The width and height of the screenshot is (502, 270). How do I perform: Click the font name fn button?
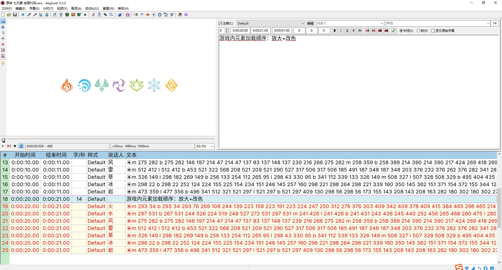point(360,31)
